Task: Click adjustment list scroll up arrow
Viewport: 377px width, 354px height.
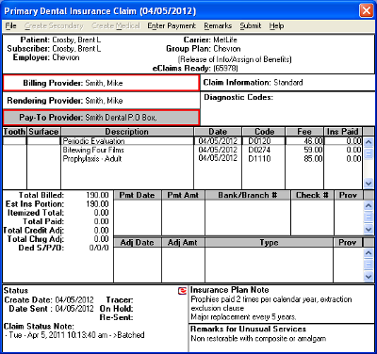Action: coord(369,252)
